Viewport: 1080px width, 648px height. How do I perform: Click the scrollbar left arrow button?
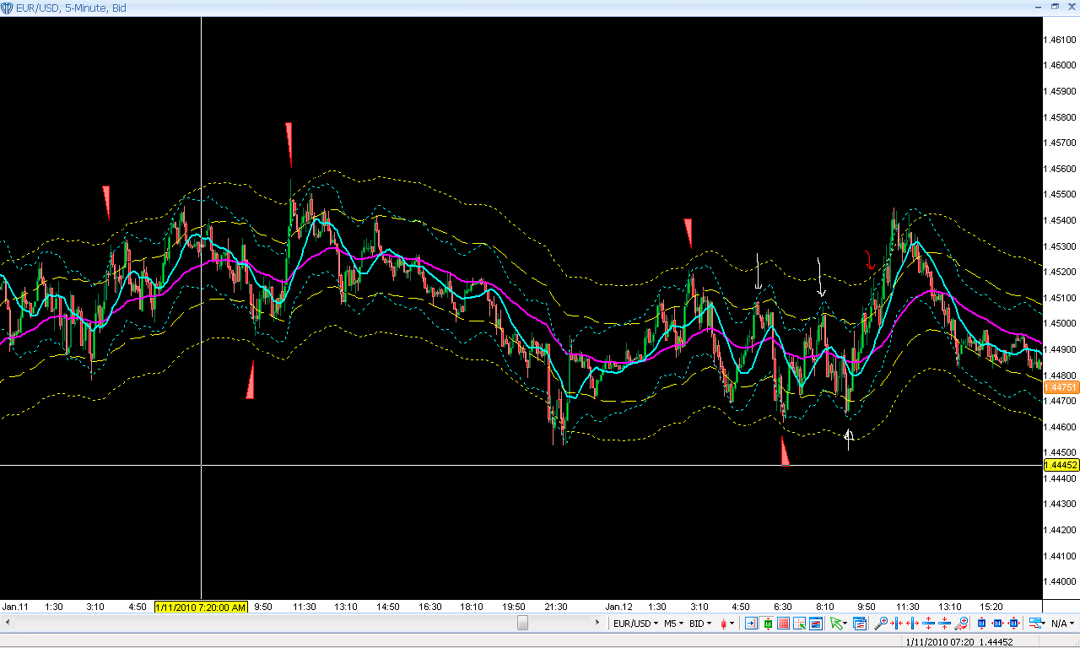pos(7,624)
